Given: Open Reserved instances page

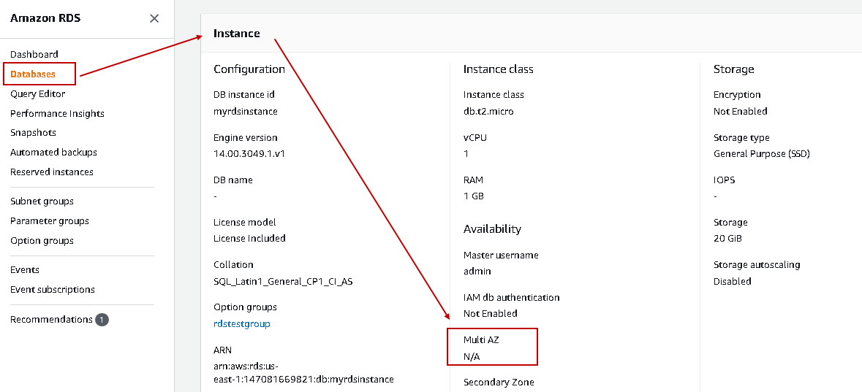Looking at the screenshot, I should pos(52,172).
